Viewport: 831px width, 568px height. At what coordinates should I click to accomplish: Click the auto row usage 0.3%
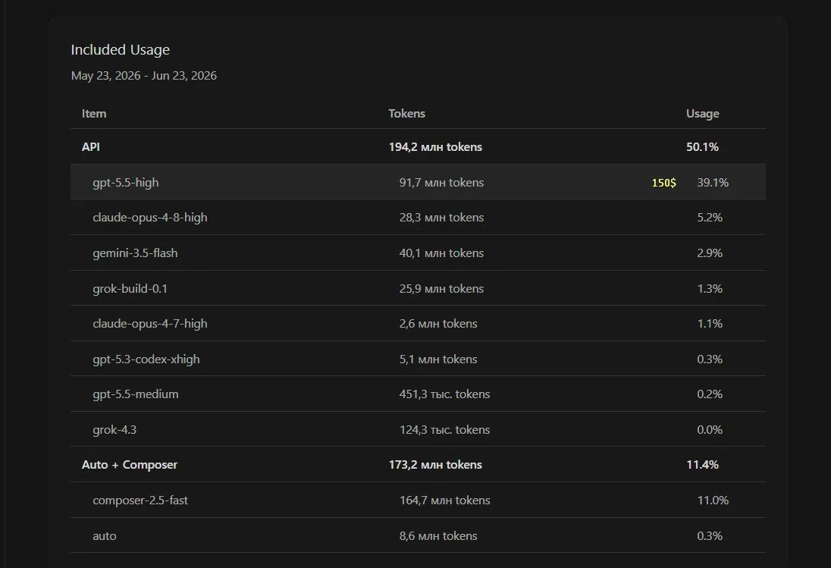710,535
